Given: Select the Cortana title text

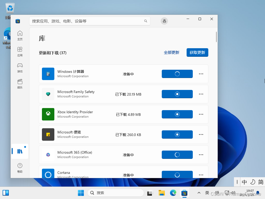Looking at the screenshot, I should (x=64, y=173).
